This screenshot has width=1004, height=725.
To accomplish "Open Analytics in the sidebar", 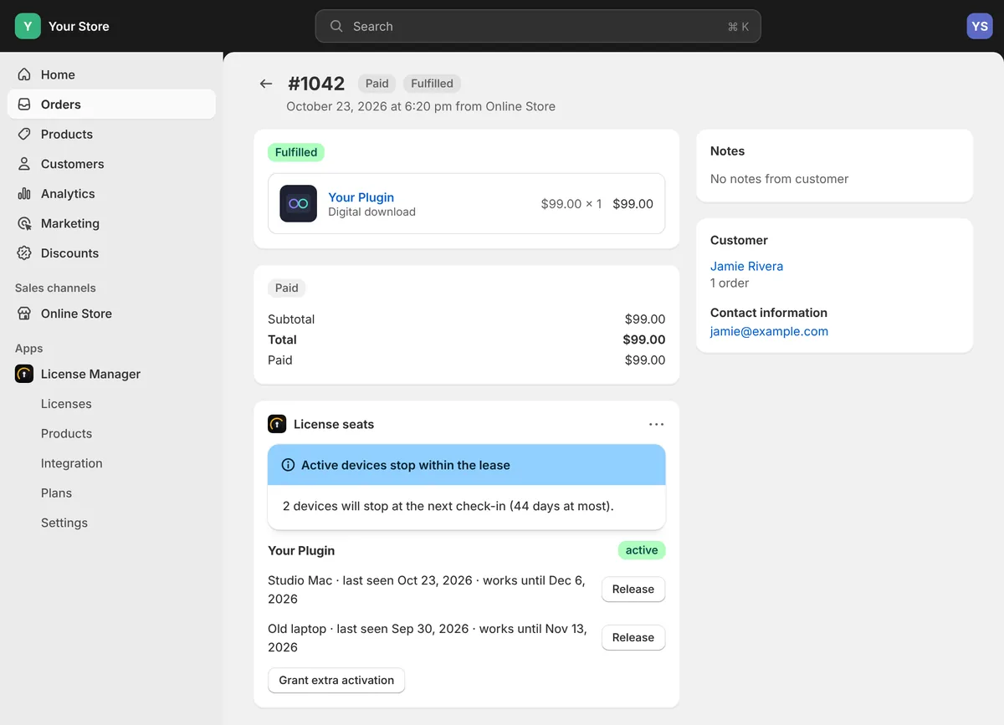I will (x=111, y=193).
